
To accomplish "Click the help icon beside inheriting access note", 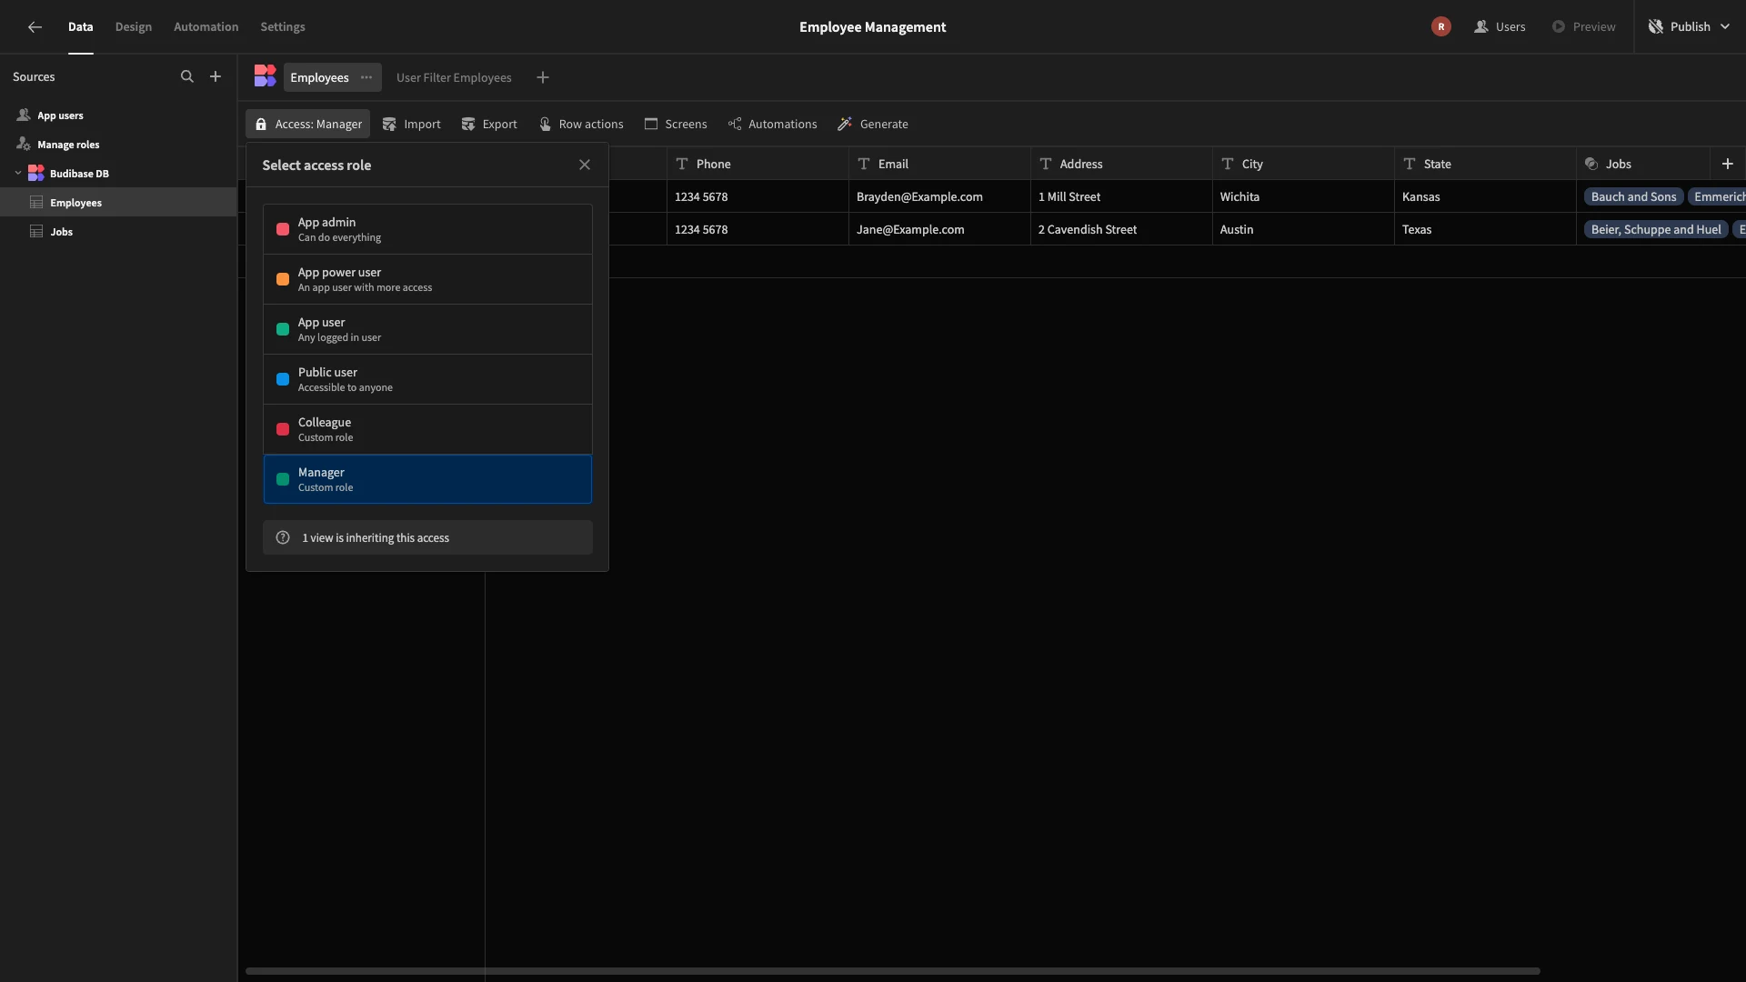I will tap(283, 537).
